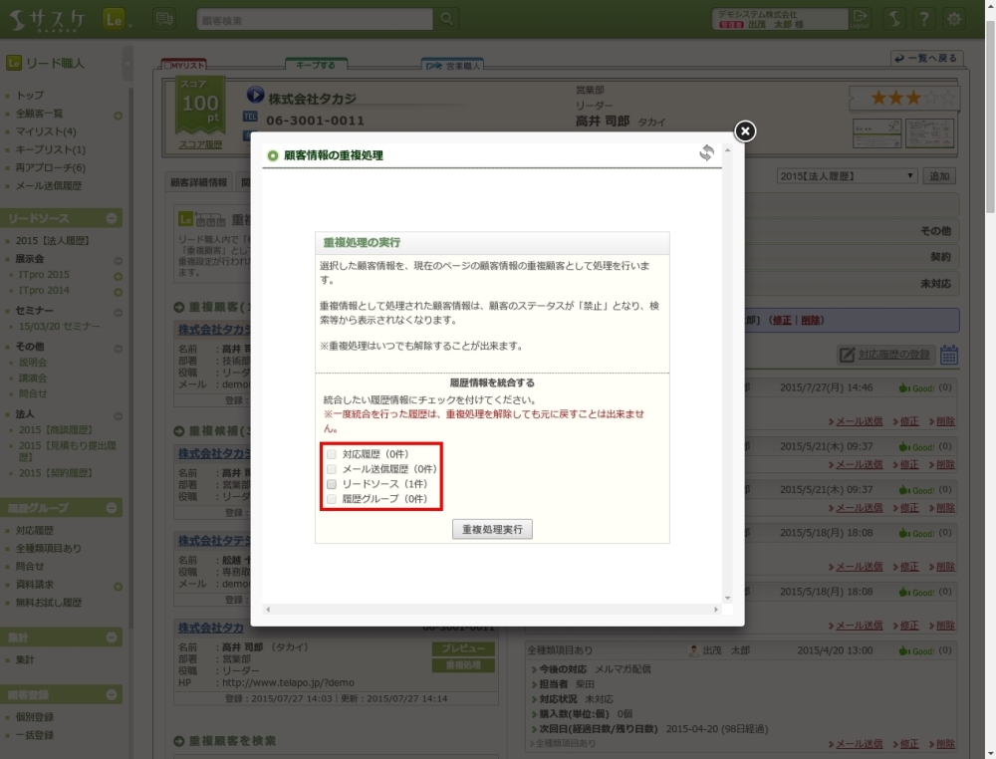Viewport: 996px width, 759px height.
Task: Close the duplicate processing dialog
Action: coord(745,131)
